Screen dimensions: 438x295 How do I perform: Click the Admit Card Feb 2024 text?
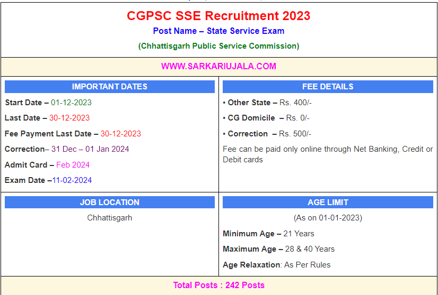[47, 165]
